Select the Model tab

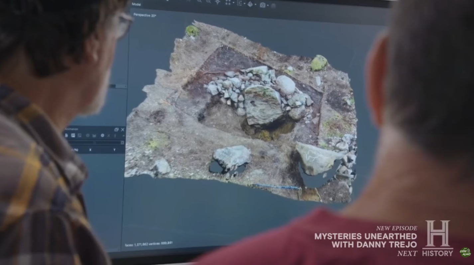pos(136,4)
